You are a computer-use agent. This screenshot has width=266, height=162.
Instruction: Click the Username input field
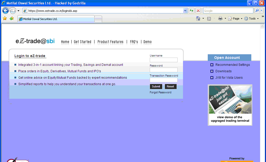[x=163, y=60]
